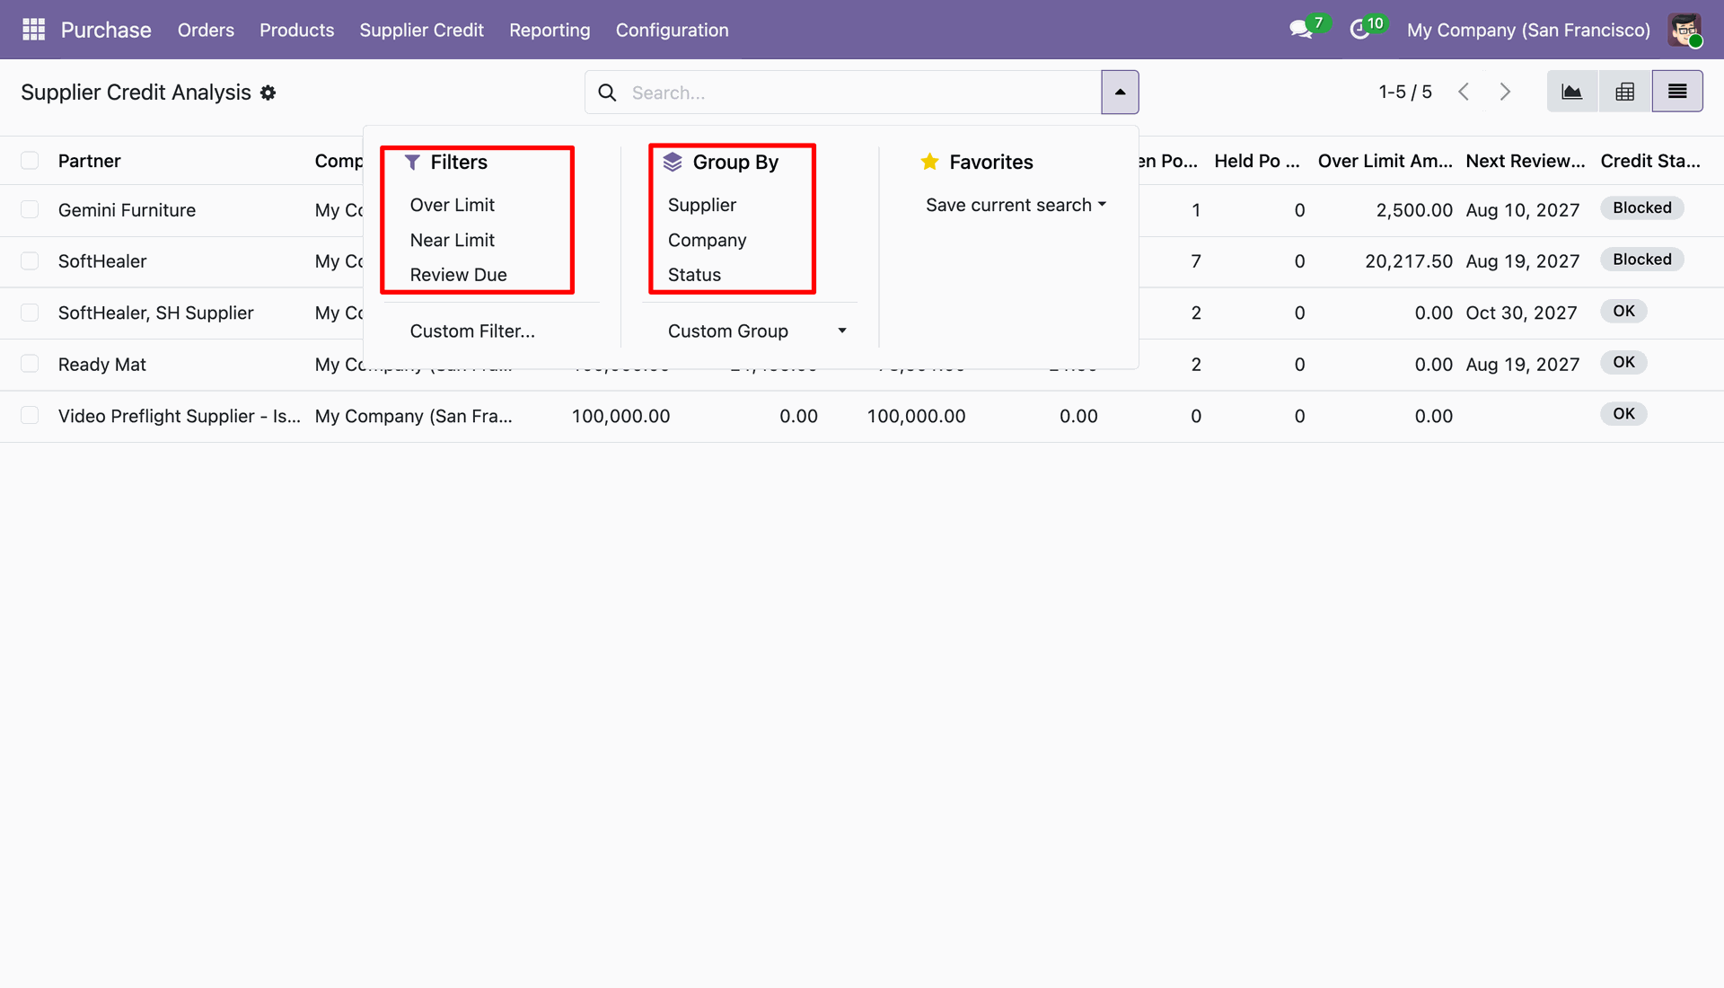The height and width of the screenshot is (988, 1724).
Task: Collapse the search options dropdown toggle
Action: [x=1120, y=93]
